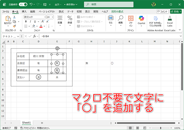The height and width of the screenshot is (130, 184).
Task: Open the Clipboard group dialog launcher
Action: [21, 31]
